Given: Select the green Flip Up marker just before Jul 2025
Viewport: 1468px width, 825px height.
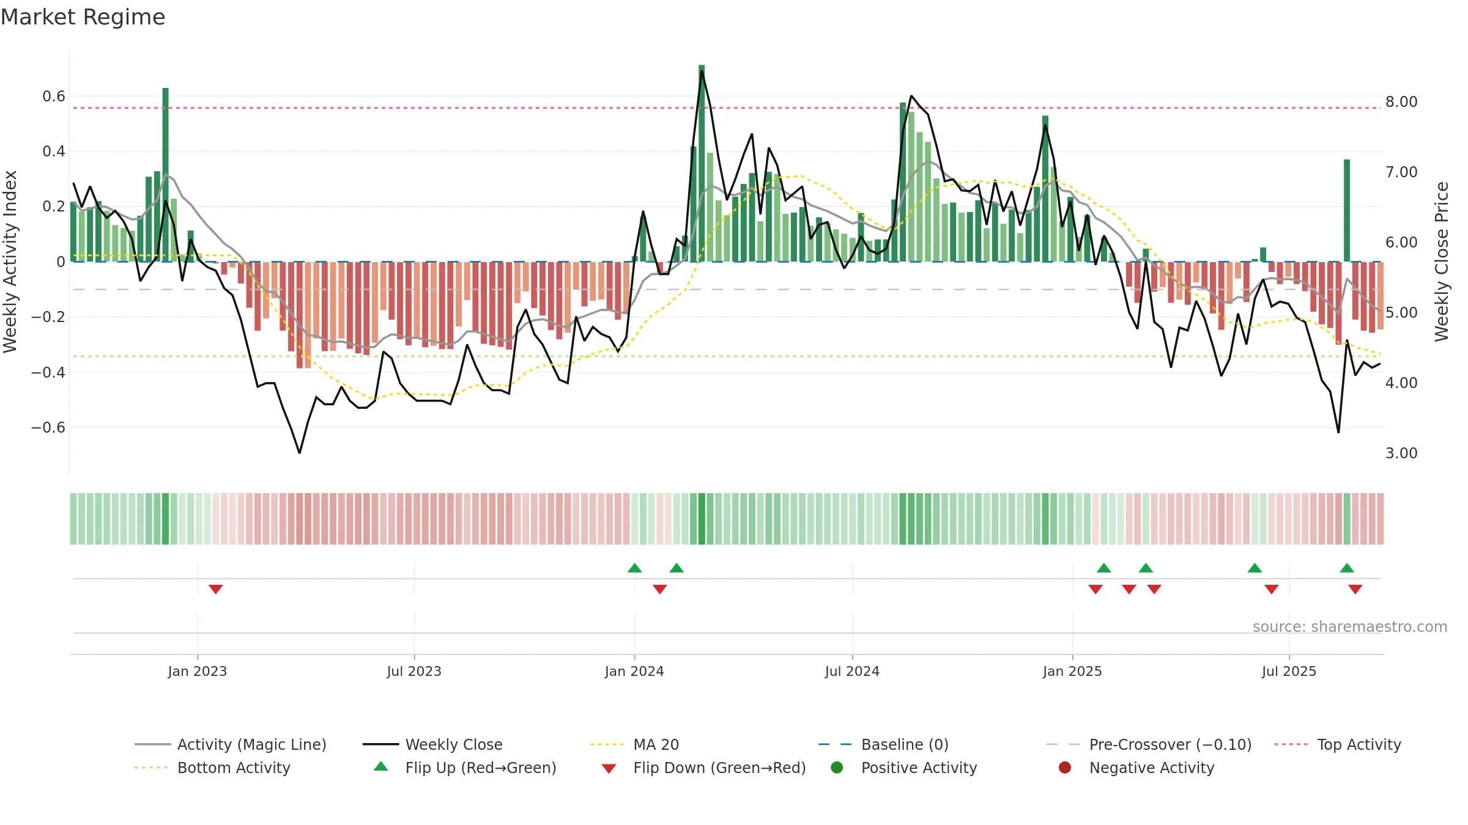Looking at the screenshot, I should 1255,568.
